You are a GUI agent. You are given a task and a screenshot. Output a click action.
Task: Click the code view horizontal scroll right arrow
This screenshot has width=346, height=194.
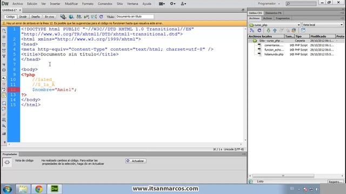[241, 144]
